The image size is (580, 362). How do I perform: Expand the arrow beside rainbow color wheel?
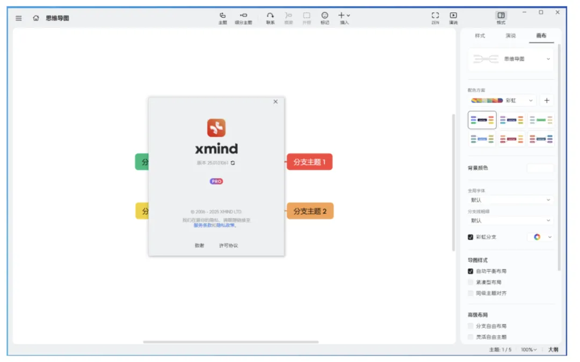coord(550,237)
